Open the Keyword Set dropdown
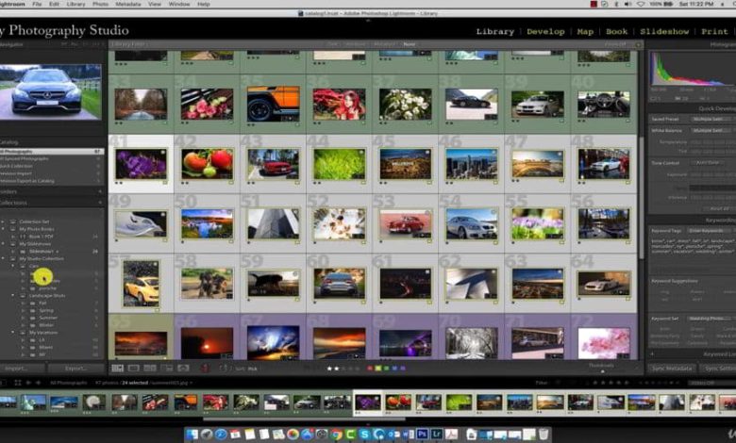Image resolution: width=736 pixels, height=443 pixels. tap(711, 319)
